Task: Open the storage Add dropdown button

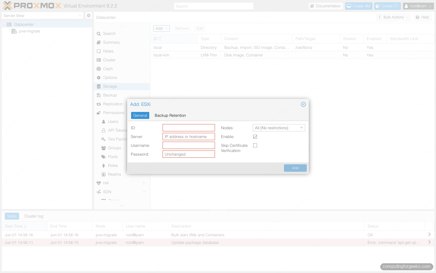Action: [161, 29]
